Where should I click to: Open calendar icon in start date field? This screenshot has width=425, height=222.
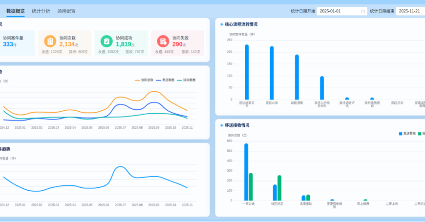coord(363,11)
